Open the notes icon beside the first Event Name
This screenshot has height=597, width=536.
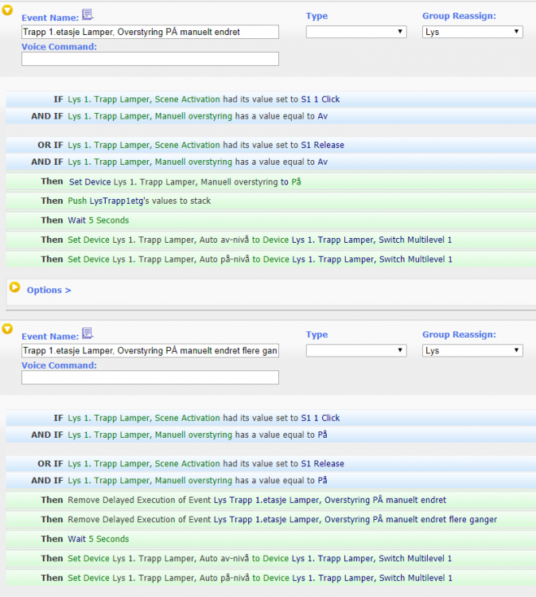pyautogui.click(x=87, y=14)
